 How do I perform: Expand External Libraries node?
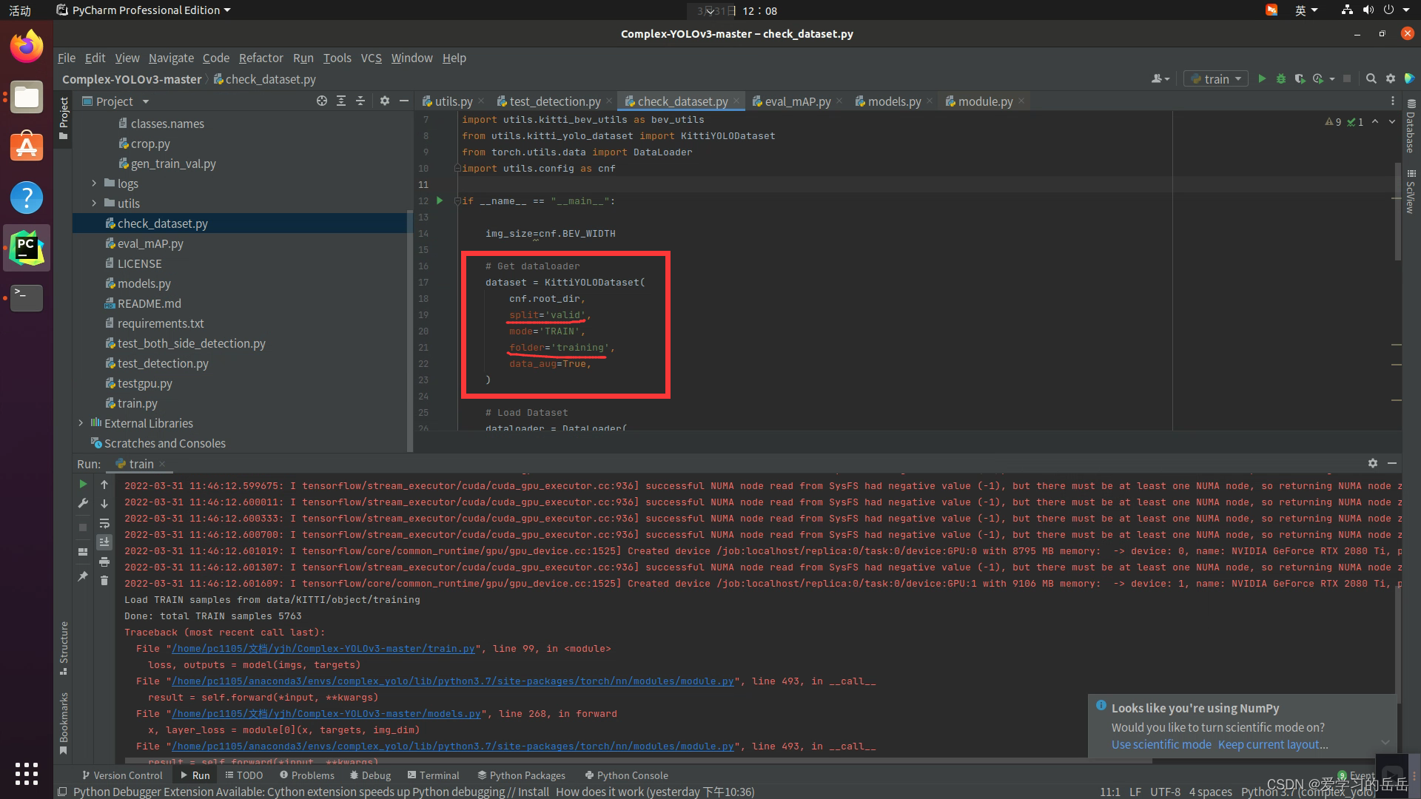pos(81,422)
